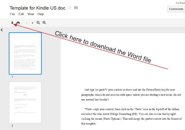Click the Comments button
185x130 pixels.
pyautogui.click(x=176, y=9)
